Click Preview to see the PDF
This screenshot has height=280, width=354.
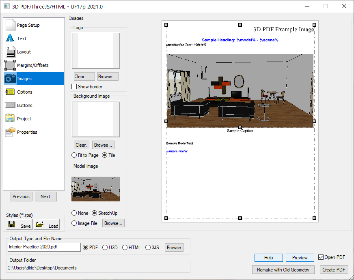pyautogui.click(x=300, y=257)
